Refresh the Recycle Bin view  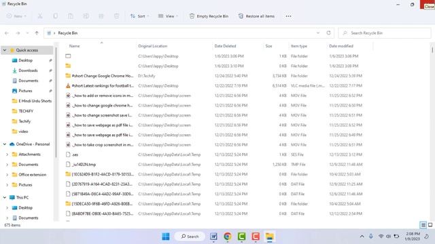329,33
